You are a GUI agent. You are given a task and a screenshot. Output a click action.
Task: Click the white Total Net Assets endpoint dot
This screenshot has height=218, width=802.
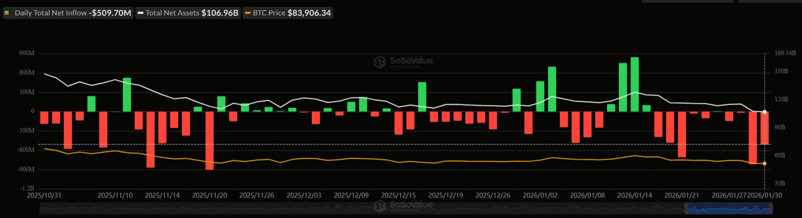[x=764, y=112]
